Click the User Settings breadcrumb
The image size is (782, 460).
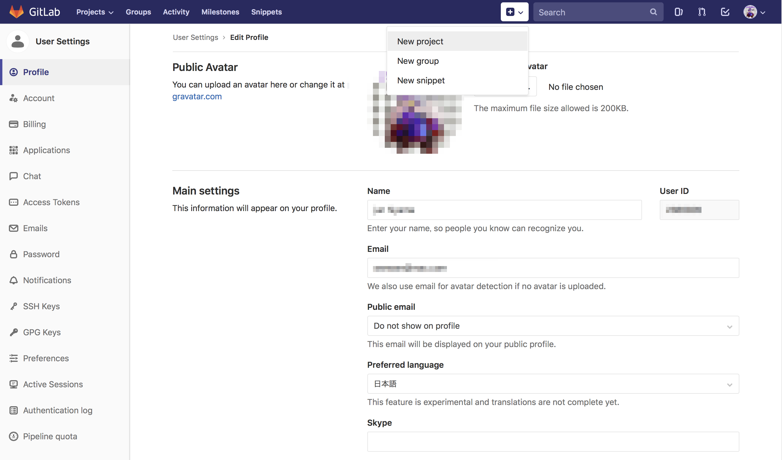[x=195, y=37]
